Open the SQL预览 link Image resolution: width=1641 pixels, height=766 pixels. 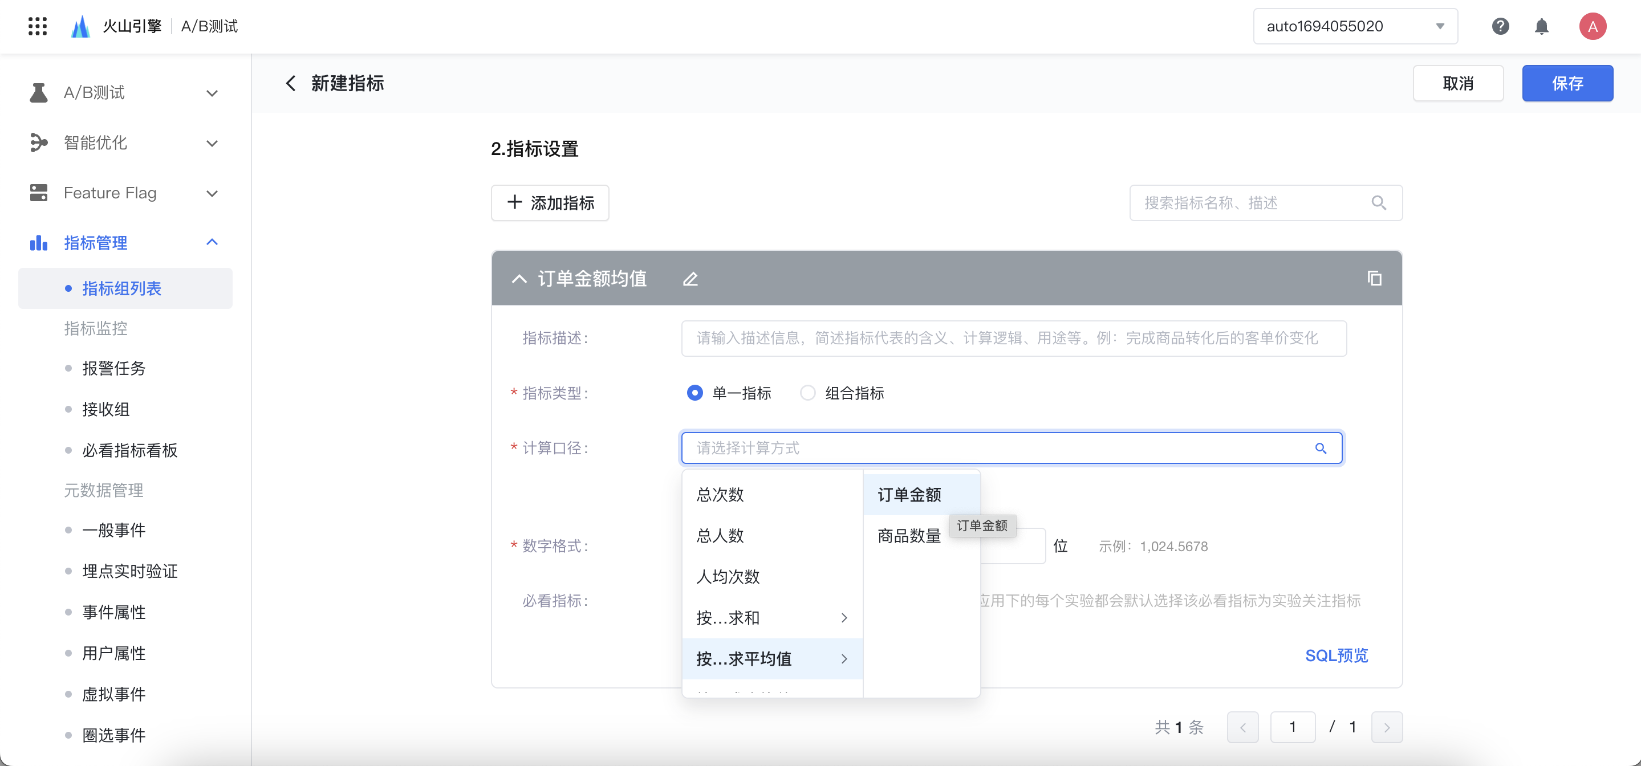pyautogui.click(x=1336, y=655)
